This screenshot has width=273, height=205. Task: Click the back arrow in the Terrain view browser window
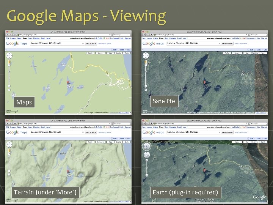point(7,123)
